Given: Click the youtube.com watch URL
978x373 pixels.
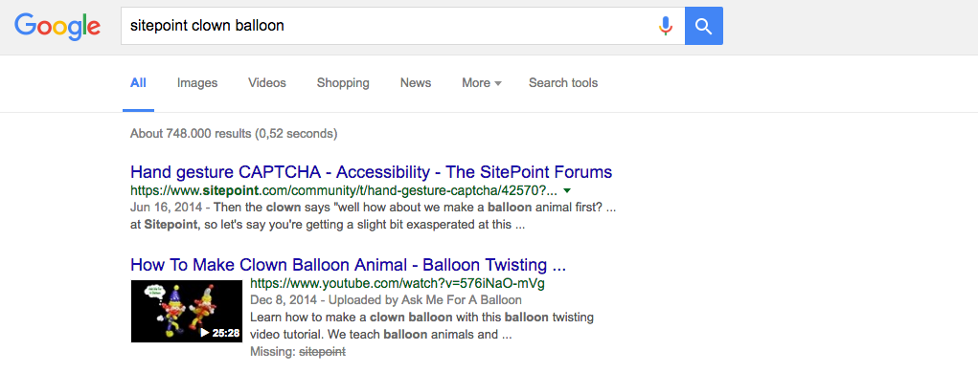Looking at the screenshot, I should (x=398, y=284).
